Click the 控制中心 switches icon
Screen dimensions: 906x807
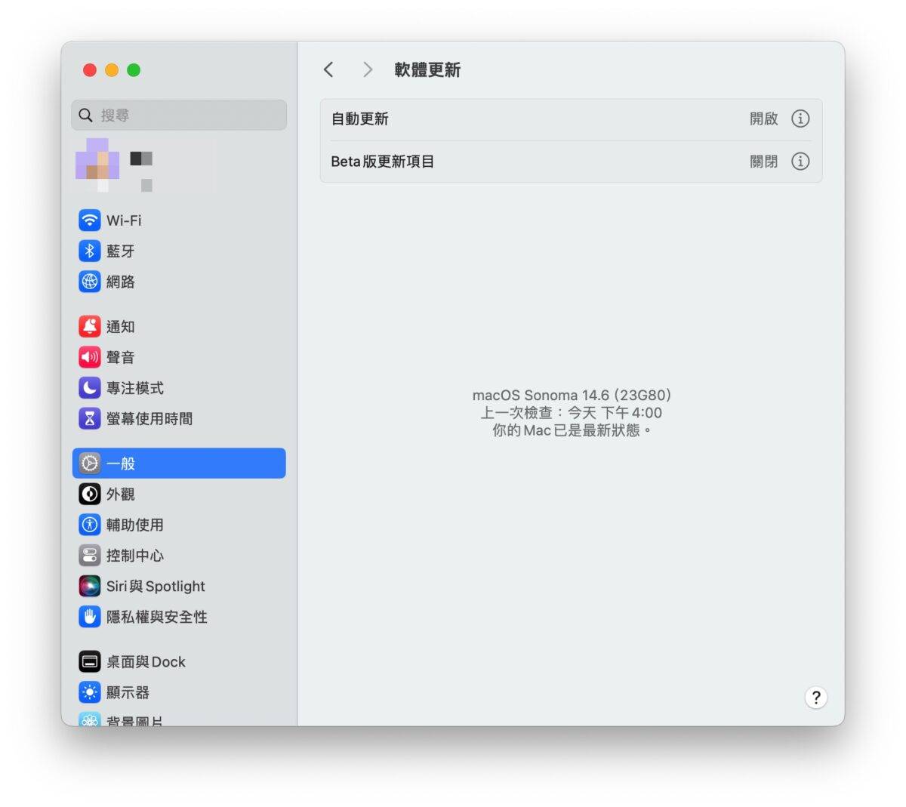click(x=90, y=556)
